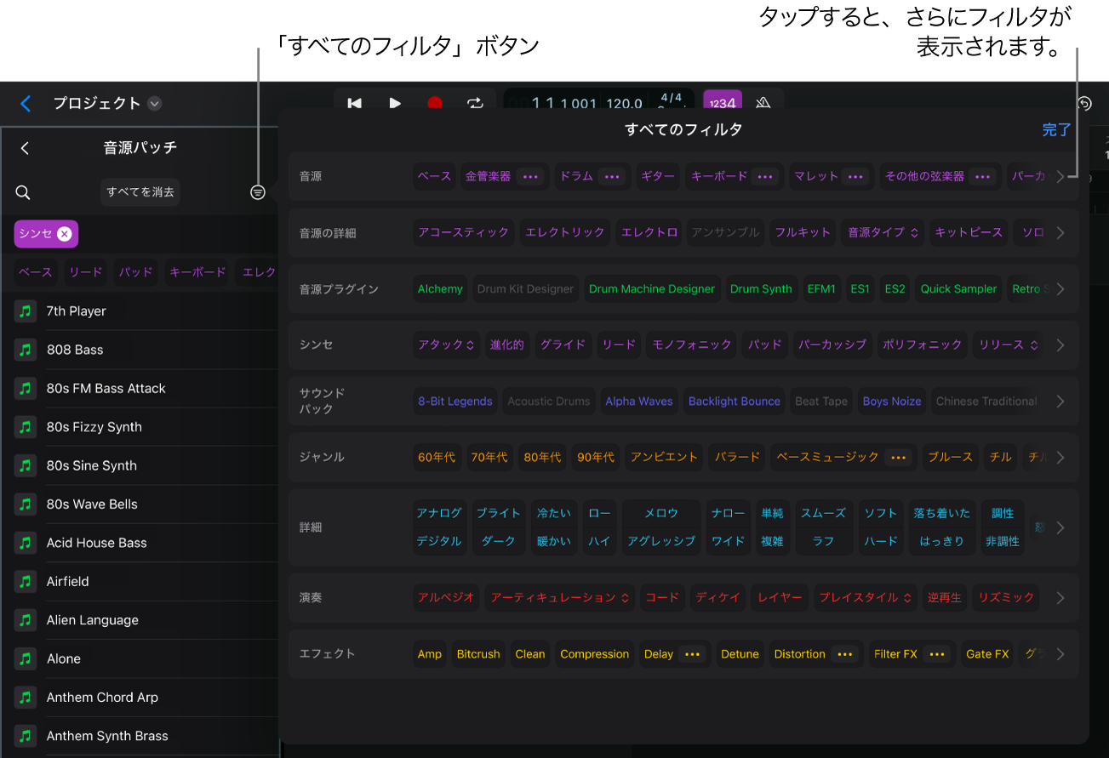Toggle the metronome icon
The width and height of the screenshot is (1109, 758).
click(763, 103)
